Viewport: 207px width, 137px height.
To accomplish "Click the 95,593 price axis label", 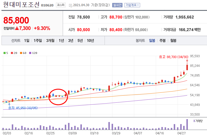I will click(195, 56).
